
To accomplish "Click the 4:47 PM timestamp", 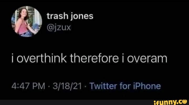I will tap(28, 86).
